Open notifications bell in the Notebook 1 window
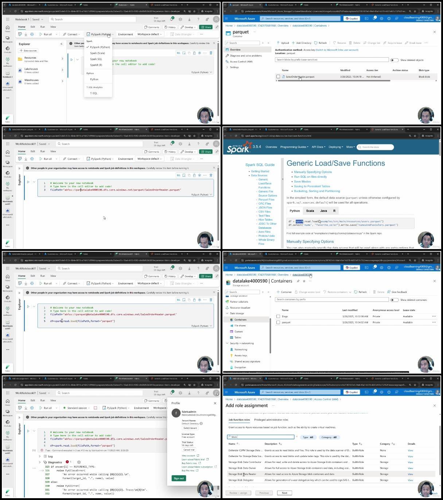443x500 pixels. point(171,19)
